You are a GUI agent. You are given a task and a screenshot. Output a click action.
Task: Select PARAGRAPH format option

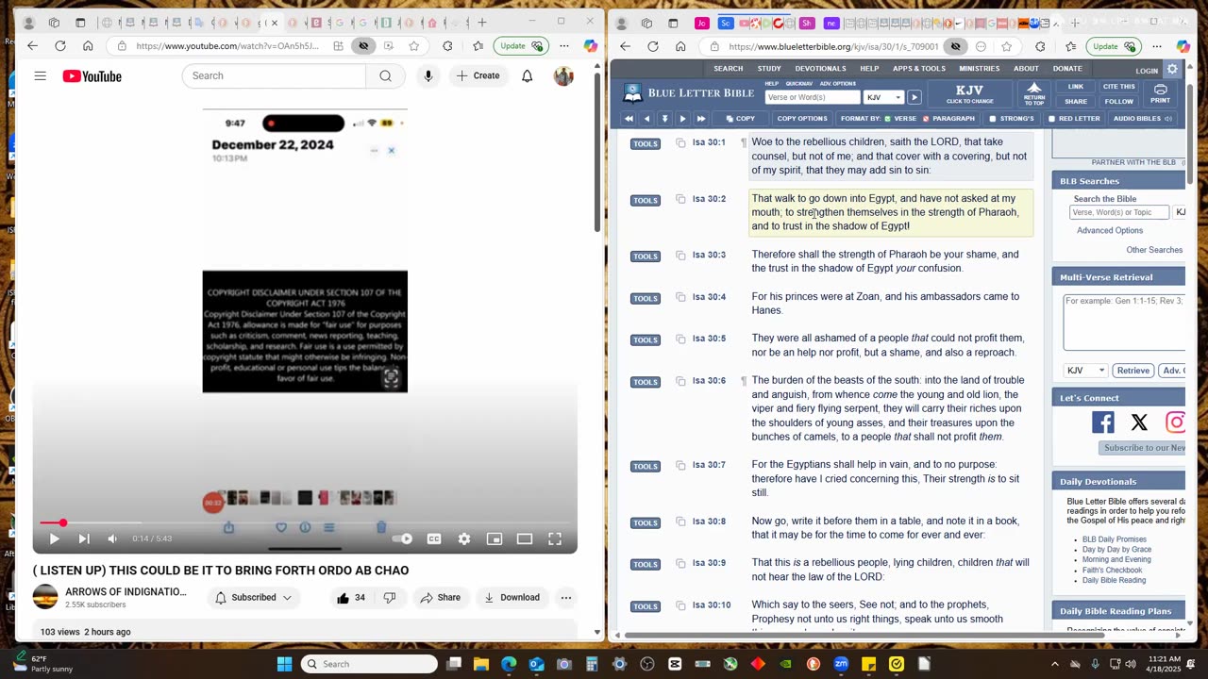pyautogui.click(x=948, y=119)
